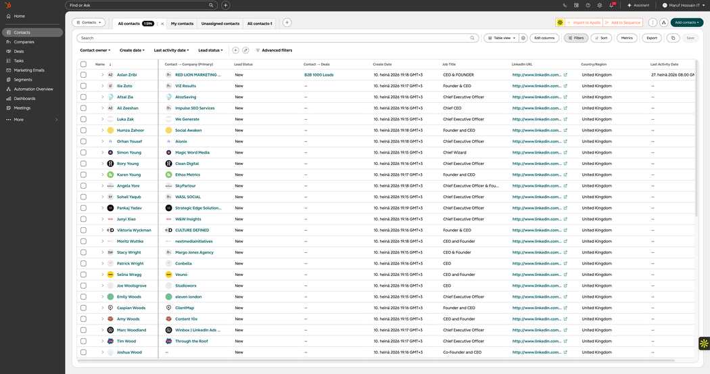Open the notifications bell with red badge
Viewport: 710px width, 374px height.
pyautogui.click(x=612, y=5)
